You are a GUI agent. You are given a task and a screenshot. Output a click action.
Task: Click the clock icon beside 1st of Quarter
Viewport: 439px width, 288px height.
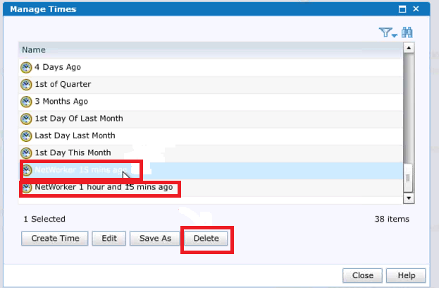coord(26,85)
